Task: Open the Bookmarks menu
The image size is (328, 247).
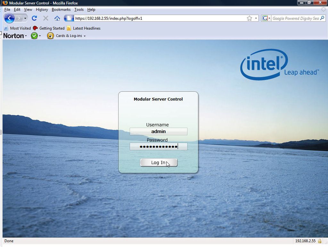Action: (x=61, y=10)
